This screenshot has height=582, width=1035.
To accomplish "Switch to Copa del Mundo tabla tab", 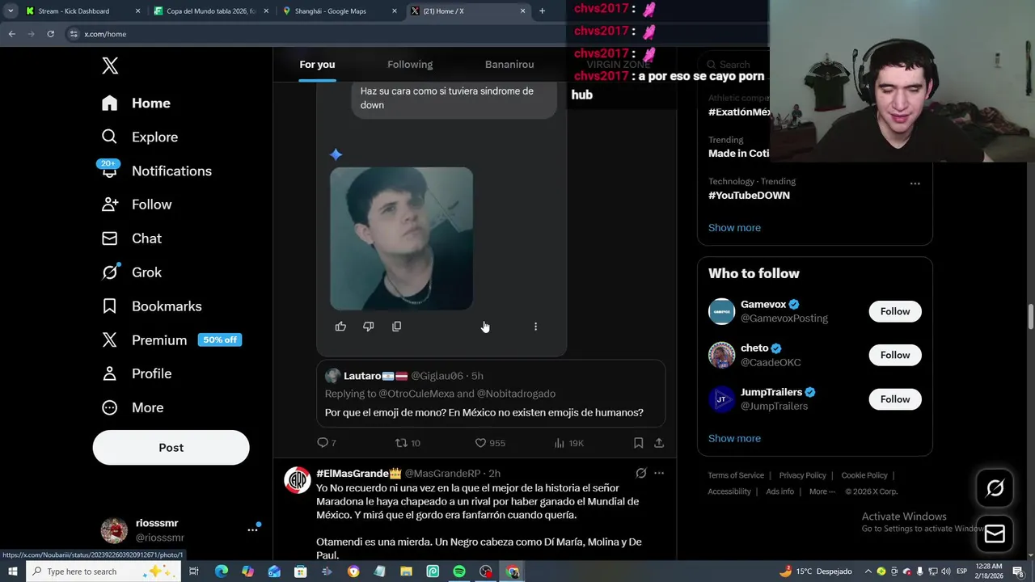I will [x=210, y=11].
